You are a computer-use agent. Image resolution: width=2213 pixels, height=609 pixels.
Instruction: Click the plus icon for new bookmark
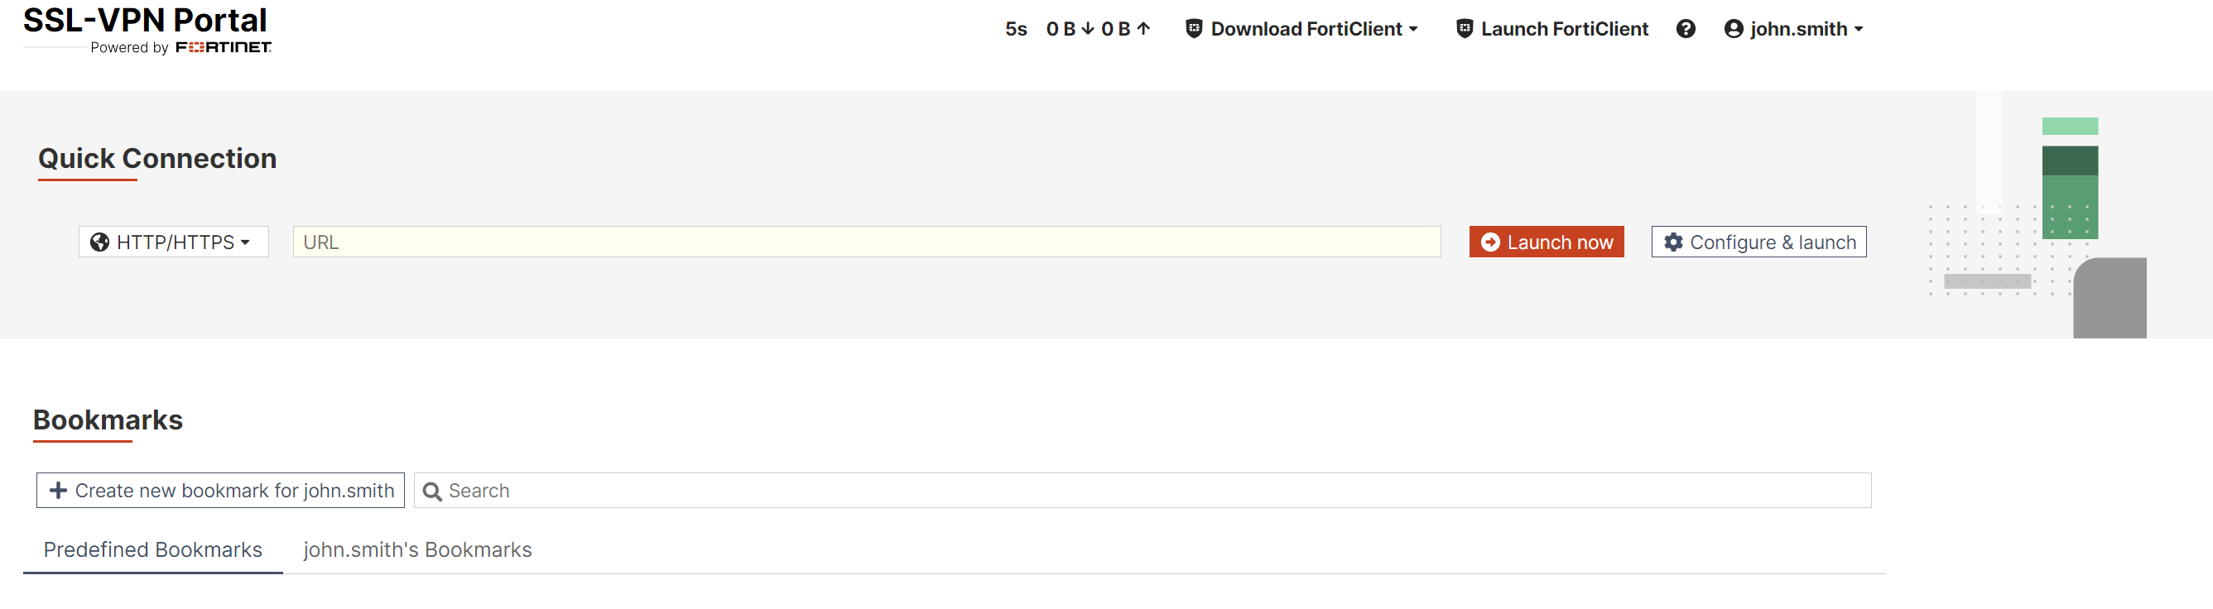click(59, 491)
